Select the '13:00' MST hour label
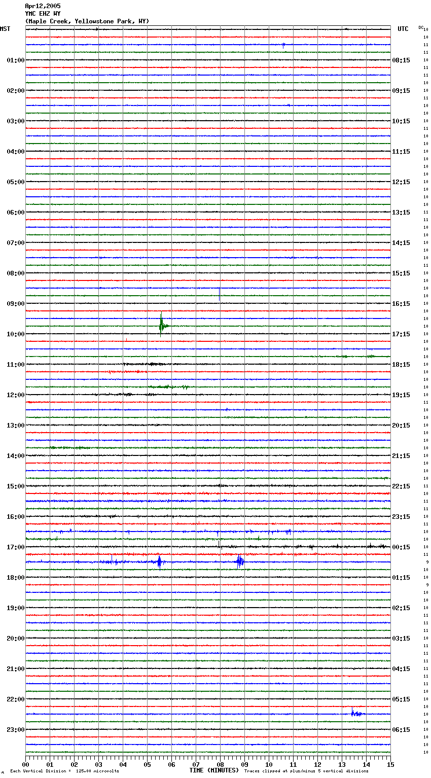The width and height of the screenshot is (431, 778). (15, 426)
